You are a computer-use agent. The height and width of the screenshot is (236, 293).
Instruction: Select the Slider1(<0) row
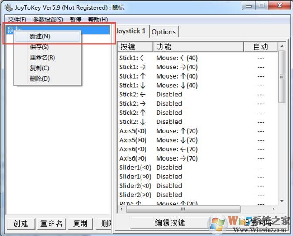198,168
